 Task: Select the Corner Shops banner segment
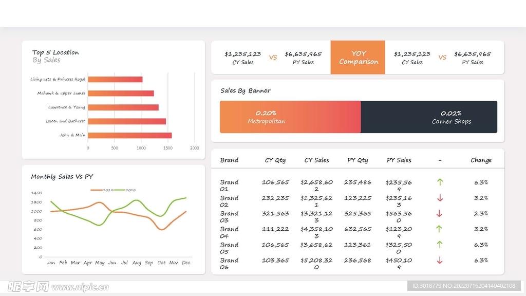coord(429,117)
